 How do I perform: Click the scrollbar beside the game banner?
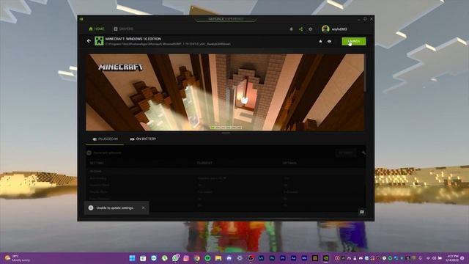click(365, 73)
